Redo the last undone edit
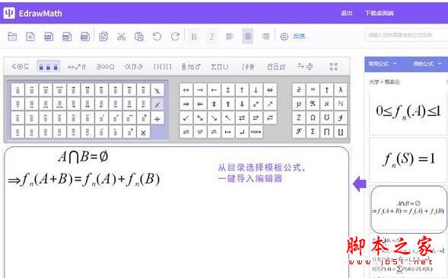 (x=175, y=37)
